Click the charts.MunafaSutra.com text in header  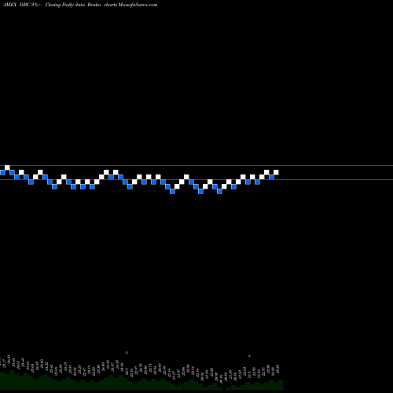pyautogui.click(x=130, y=5)
